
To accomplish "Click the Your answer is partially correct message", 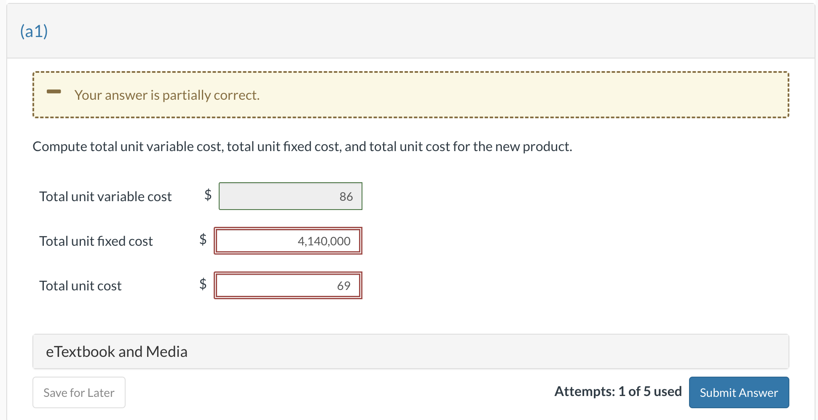I will (167, 95).
